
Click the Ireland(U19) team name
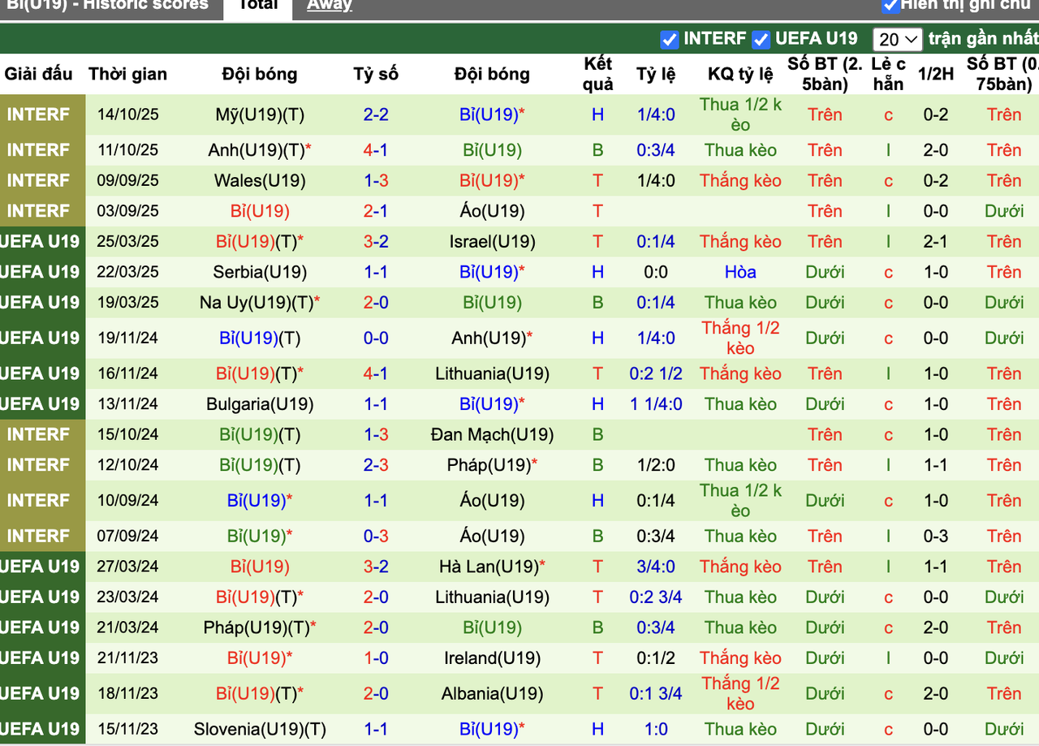(492, 658)
